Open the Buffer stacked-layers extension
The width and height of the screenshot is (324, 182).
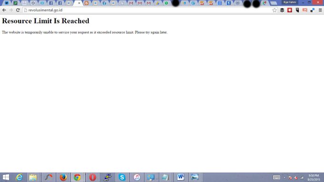coord(282,10)
